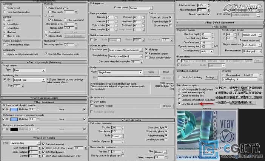Screen dimensions: 265x161
Task: Toggle Glossy effects checkbox
Action: pos(46,36)
